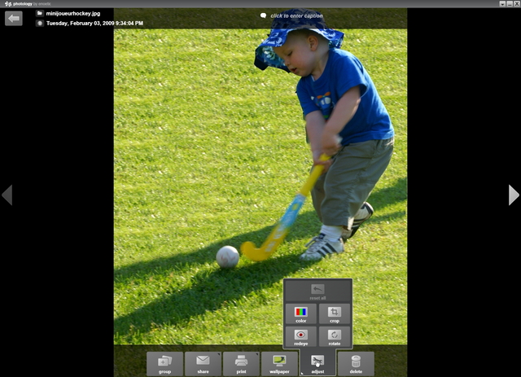521x377 pixels.
Task: Click the hockey photo image
Action: pyautogui.click(x=260, y=163)
